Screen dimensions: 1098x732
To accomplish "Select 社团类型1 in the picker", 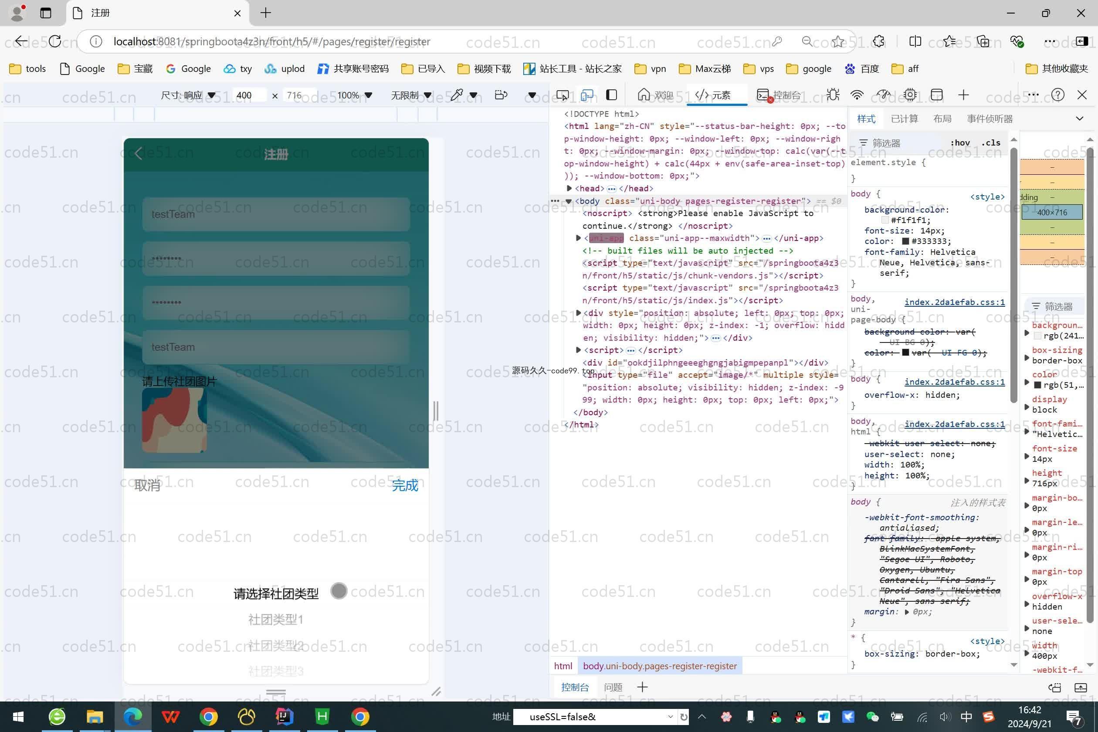I will (x=275, y=620).
